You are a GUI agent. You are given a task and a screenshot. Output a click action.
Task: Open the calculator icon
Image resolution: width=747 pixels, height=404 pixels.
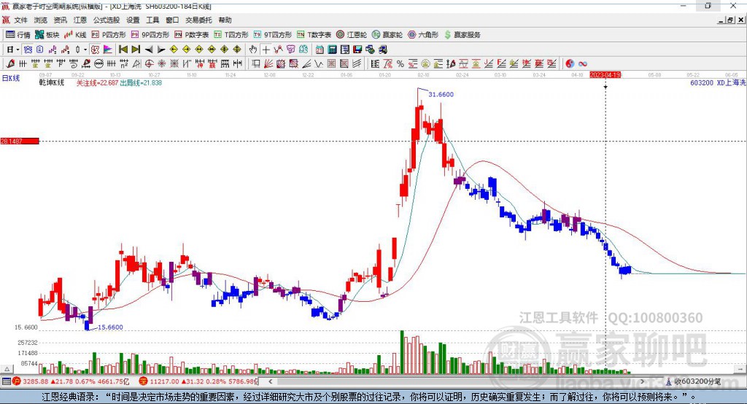[332, 50]
